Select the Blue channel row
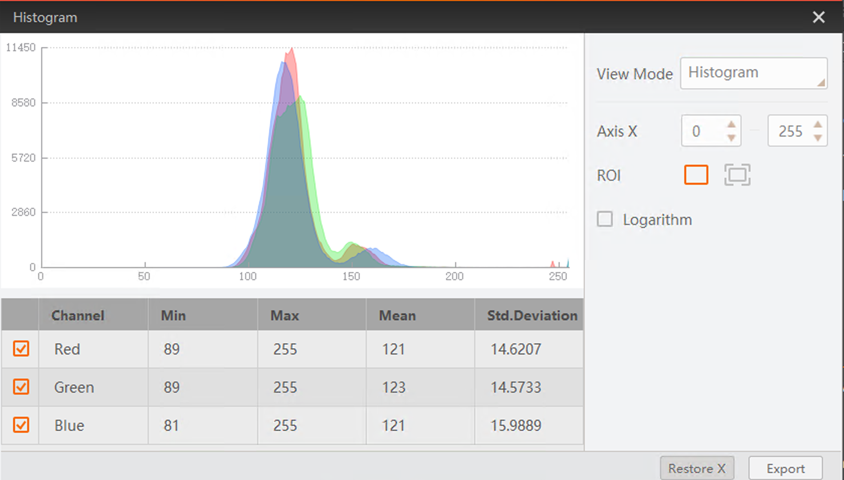This screenshot has height=480, width=844. pos(69,426)
